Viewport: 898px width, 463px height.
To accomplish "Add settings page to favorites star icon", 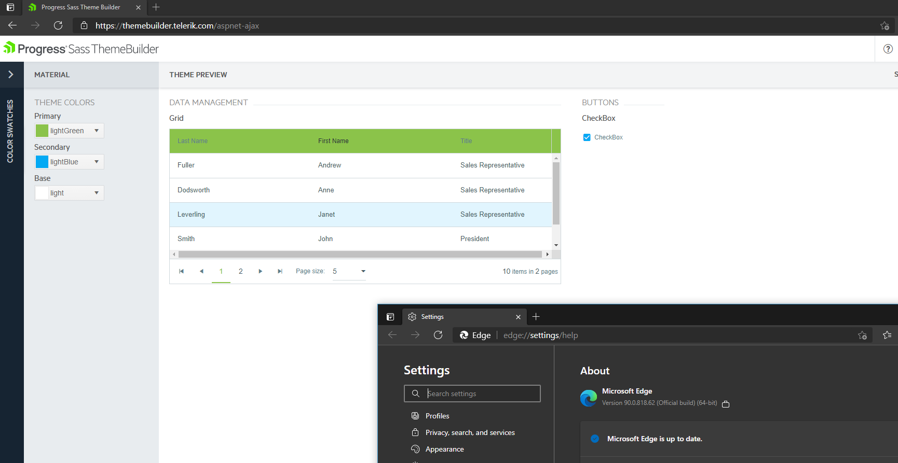I will click(862, 335).
